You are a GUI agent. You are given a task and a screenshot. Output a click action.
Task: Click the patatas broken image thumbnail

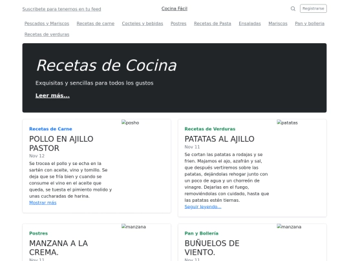click(287, 122)
